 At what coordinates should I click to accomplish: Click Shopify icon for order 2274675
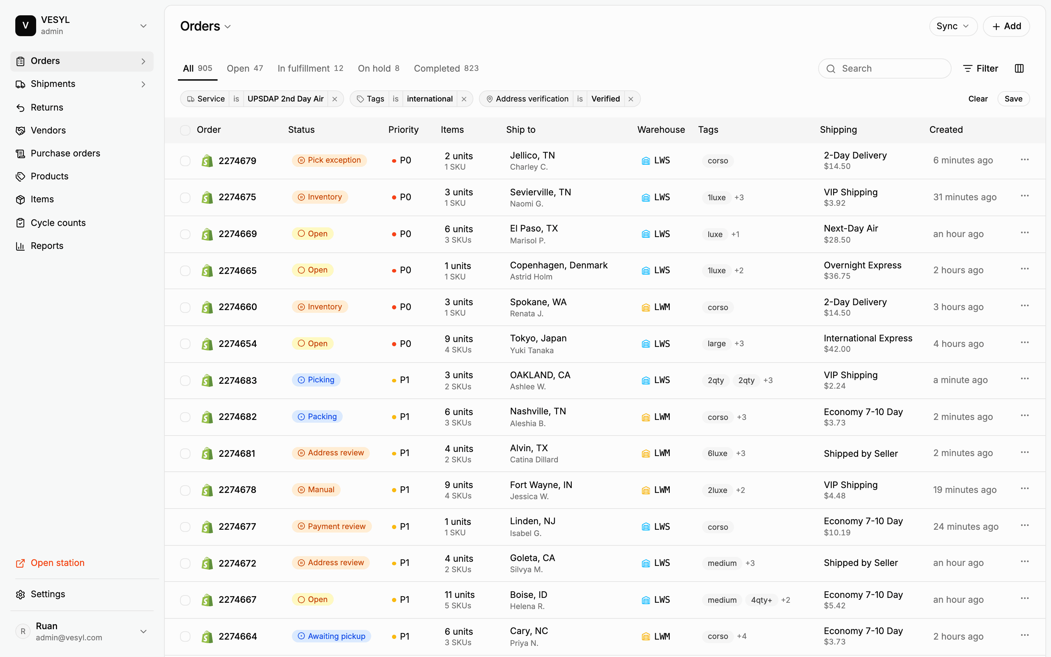(207, 198)
